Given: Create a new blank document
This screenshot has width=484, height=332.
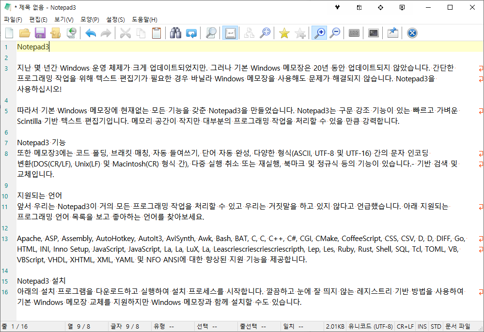Looking at the screenshot, I should pos(9,33).
